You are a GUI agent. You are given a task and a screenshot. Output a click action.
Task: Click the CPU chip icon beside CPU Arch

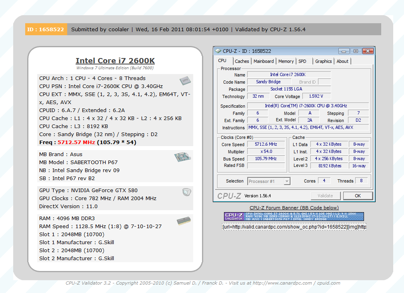coord(185,80)
